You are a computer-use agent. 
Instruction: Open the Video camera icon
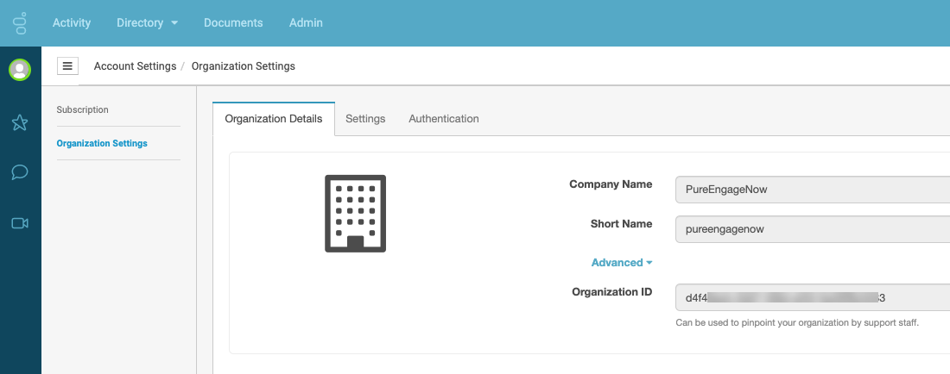pos(20,223)
